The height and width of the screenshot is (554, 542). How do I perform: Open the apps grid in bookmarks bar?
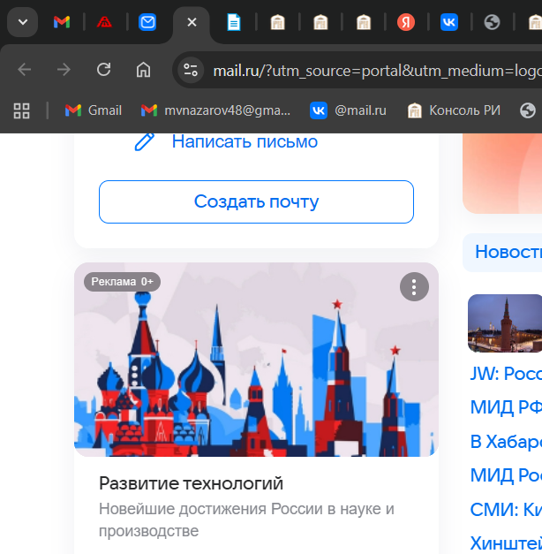click(21, 110)
